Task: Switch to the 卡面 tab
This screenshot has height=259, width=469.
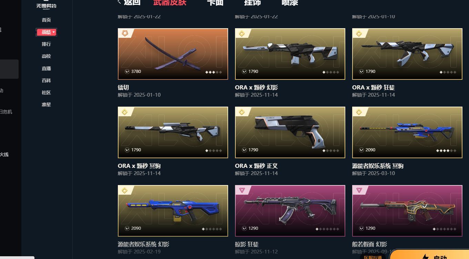Action: pos(215,2)
